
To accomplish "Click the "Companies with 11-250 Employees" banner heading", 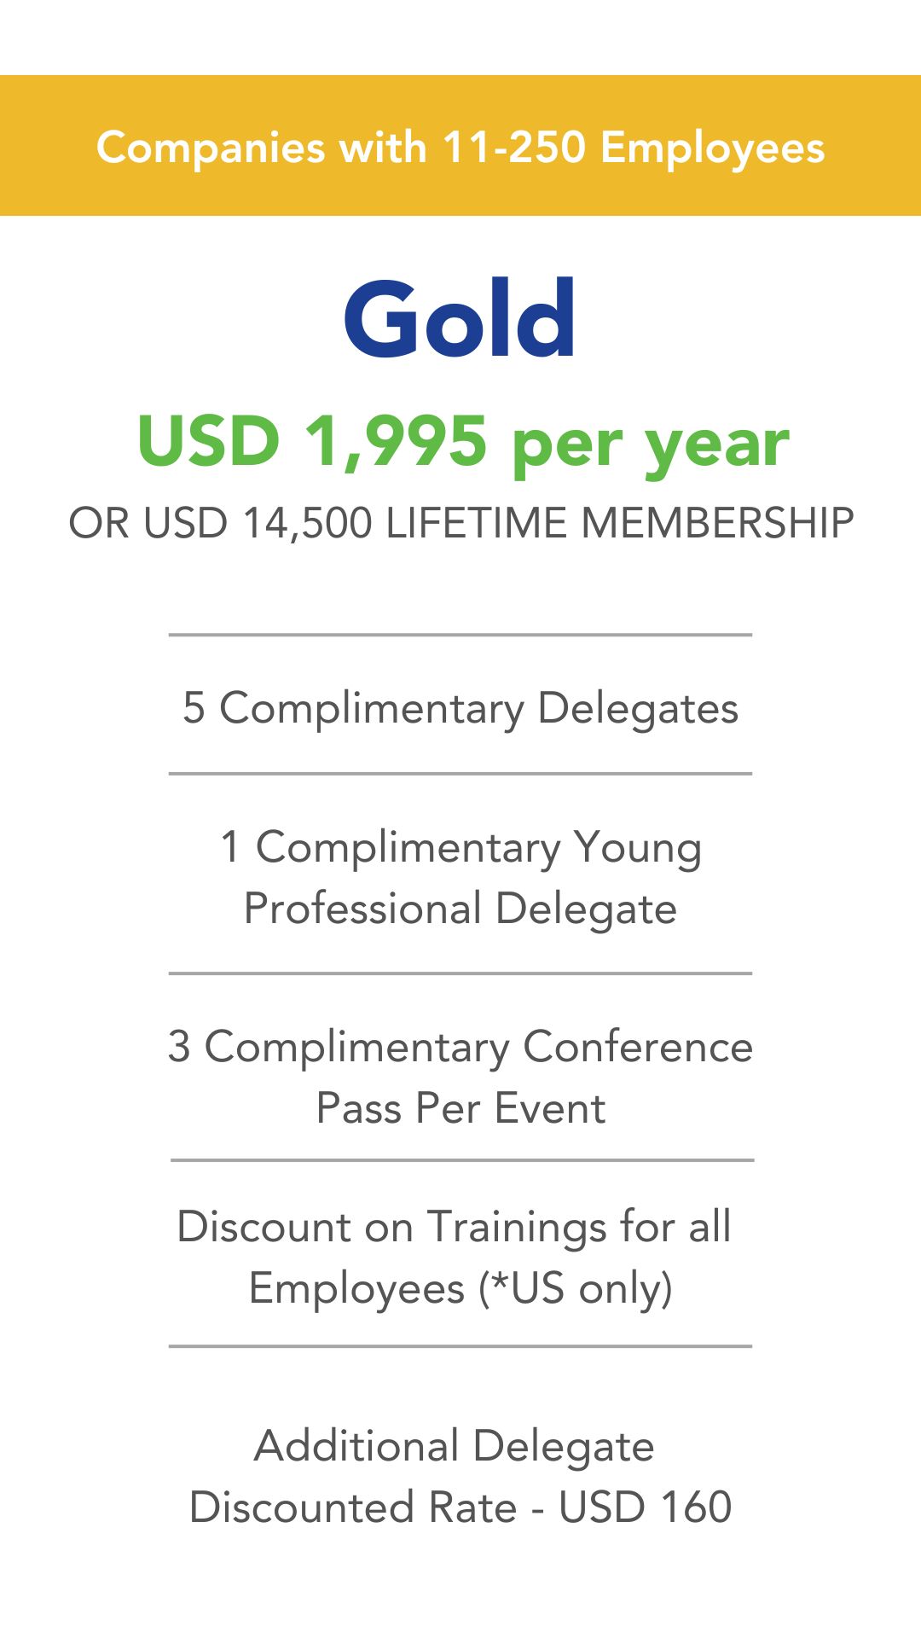I will click(x=460, y=147).
